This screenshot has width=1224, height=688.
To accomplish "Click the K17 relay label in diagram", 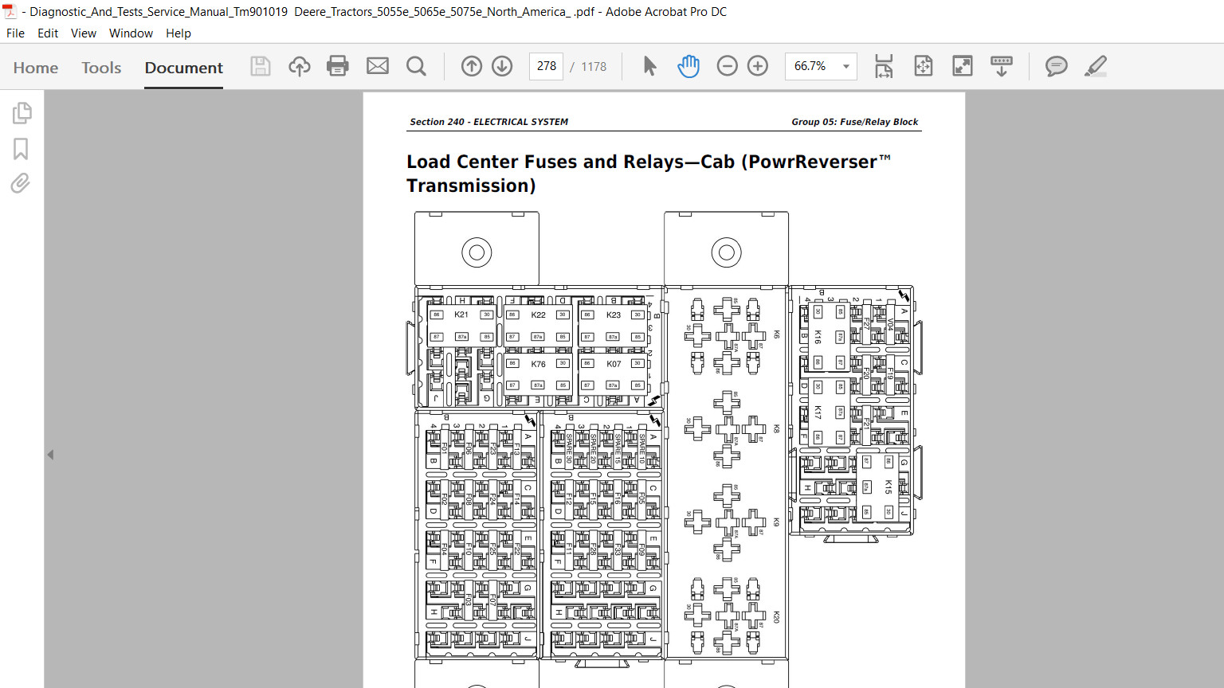I will pos(818,412).
